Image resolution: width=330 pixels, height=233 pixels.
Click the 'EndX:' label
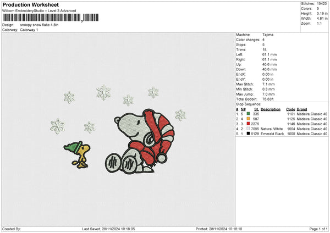pyautogui.click(x=241, y=74)
